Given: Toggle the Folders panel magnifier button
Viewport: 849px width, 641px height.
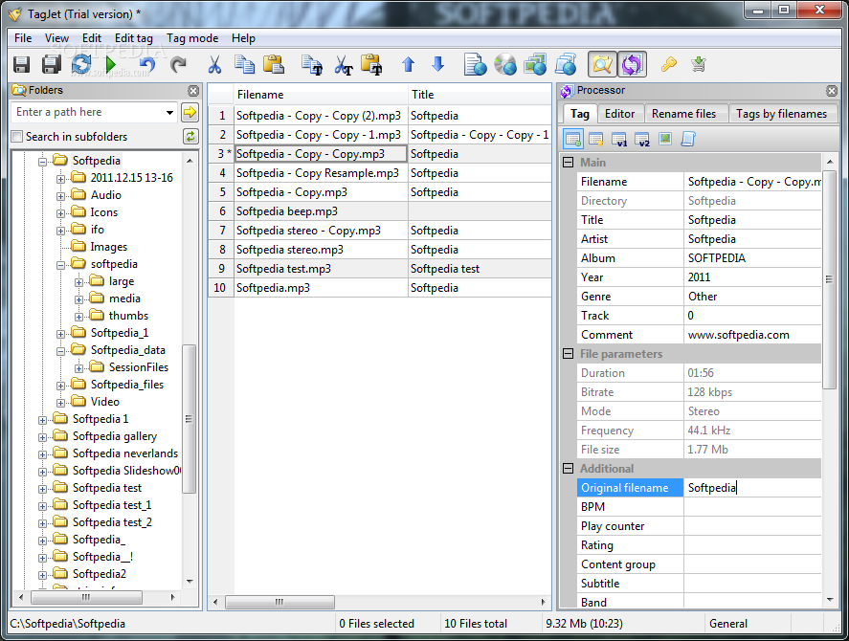Looking at the screenshot, I should click(x=602, y=65).
